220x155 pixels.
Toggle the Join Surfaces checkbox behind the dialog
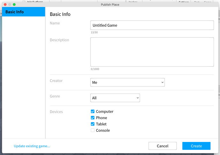(x=24, y=2)
